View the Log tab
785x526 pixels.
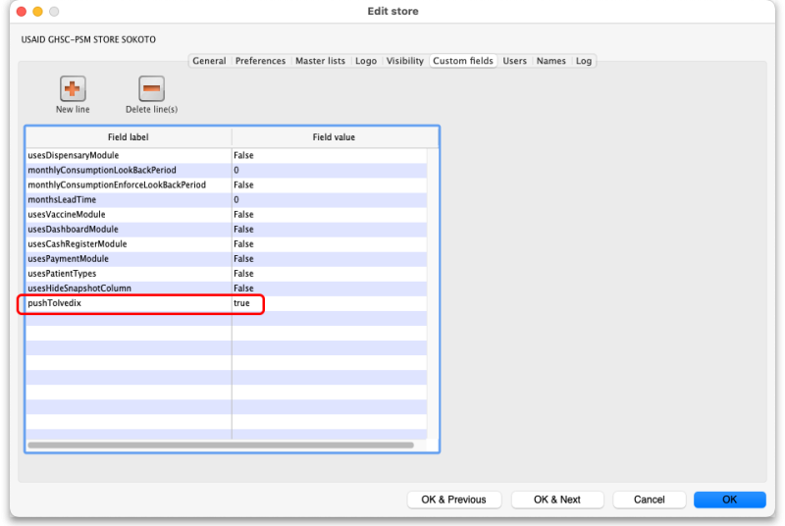[x=584, y=61]
